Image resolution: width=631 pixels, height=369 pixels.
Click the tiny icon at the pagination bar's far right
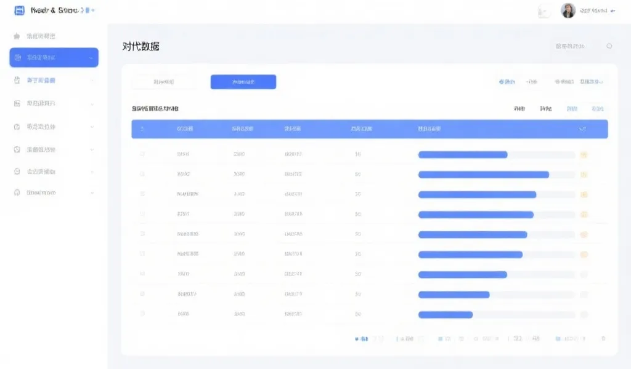(x=605, y=338)
